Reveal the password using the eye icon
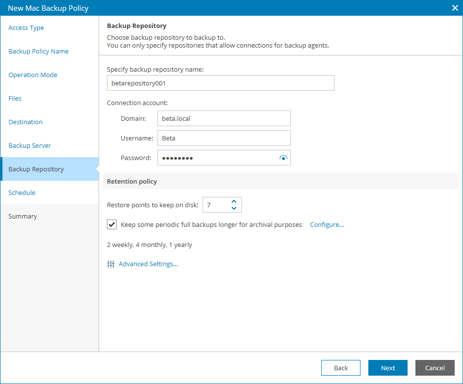Image resolution: width=463 pixels, height=384 pixels. pos(283,158)
